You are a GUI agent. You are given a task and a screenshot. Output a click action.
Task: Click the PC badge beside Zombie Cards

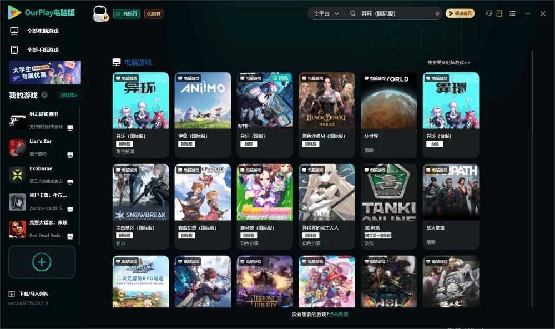point(70,209)
